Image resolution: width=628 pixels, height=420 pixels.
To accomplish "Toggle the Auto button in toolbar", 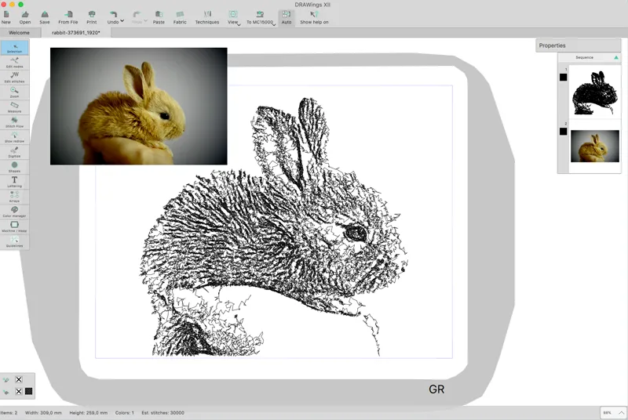I will tap(286, 16).
